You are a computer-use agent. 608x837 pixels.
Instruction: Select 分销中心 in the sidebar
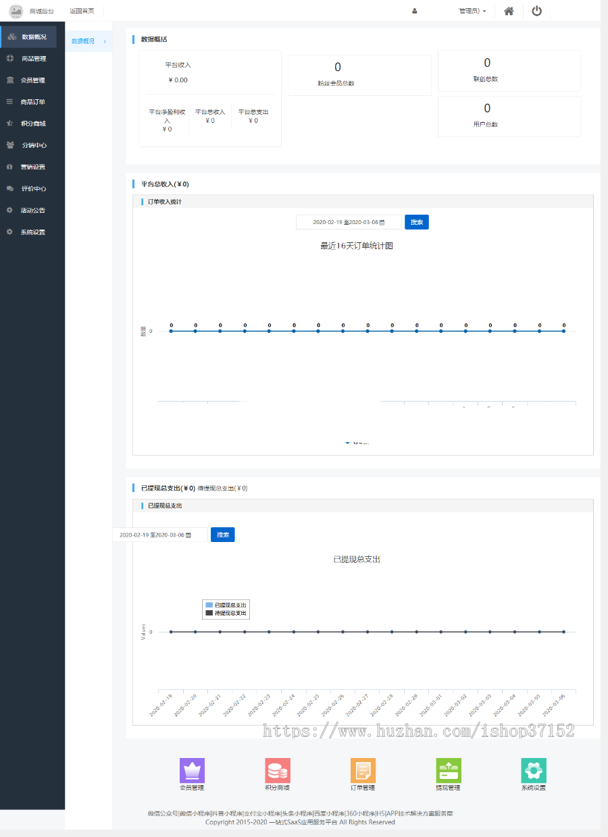(x=32, y=145)
